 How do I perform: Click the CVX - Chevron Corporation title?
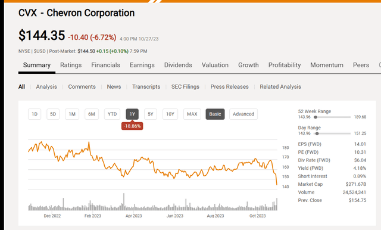(77, 13)
